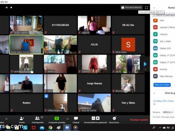Open Google Chrome from the taskbar

coord(50,128)
